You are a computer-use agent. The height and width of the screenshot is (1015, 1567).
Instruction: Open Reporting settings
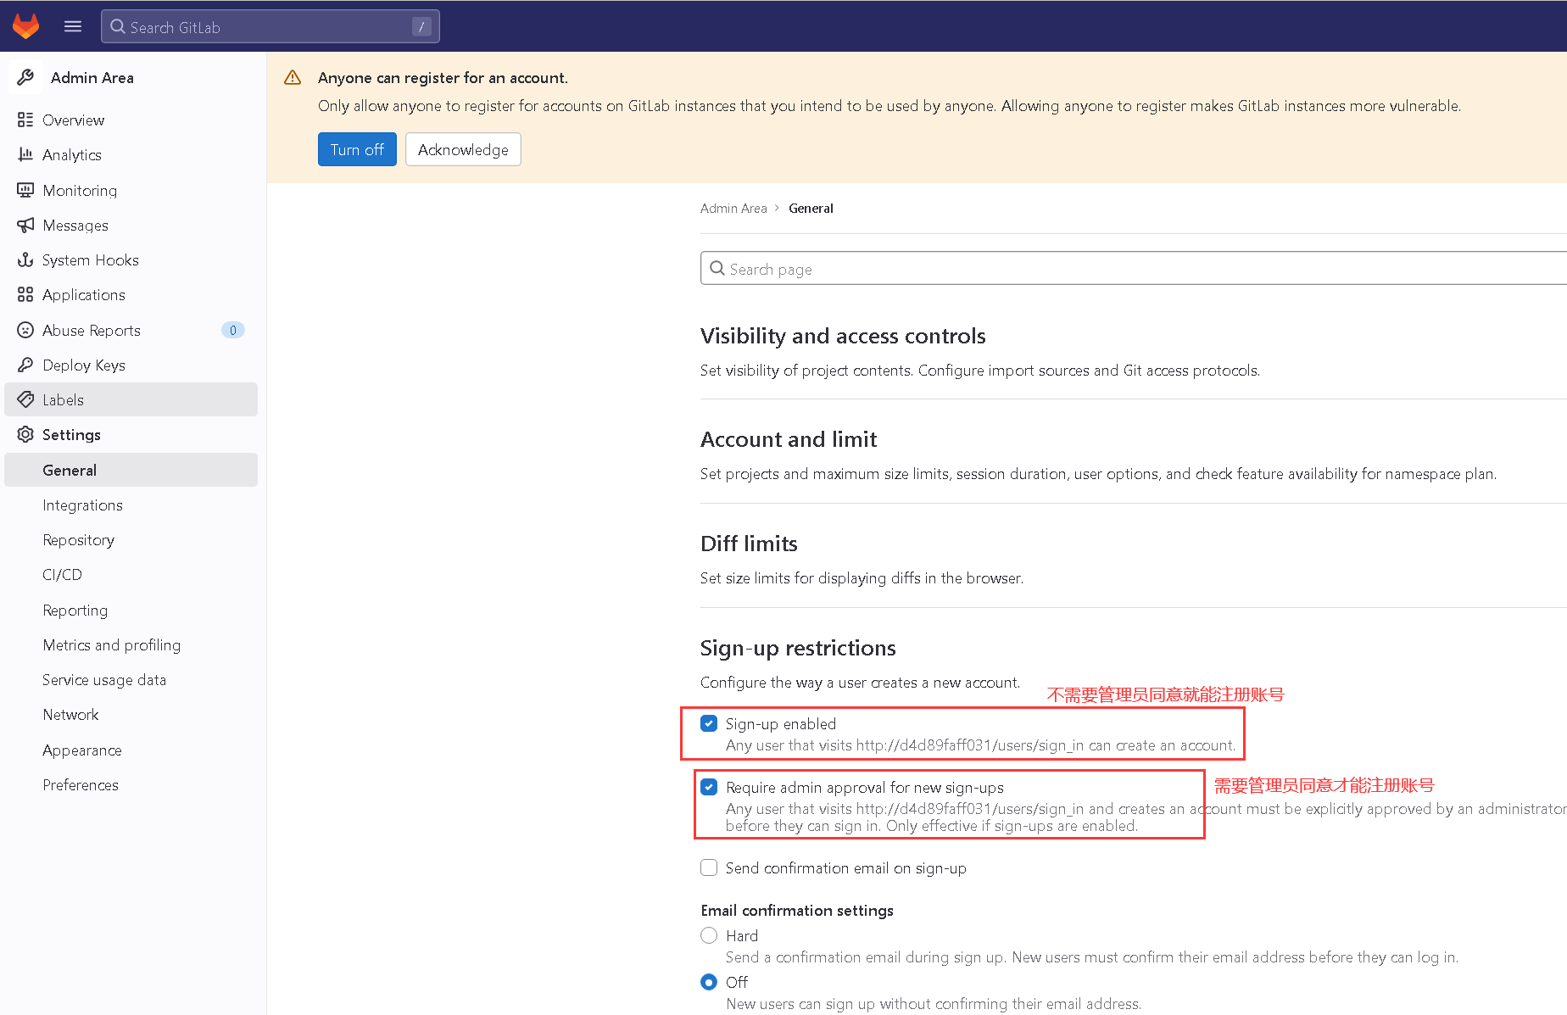131,610
